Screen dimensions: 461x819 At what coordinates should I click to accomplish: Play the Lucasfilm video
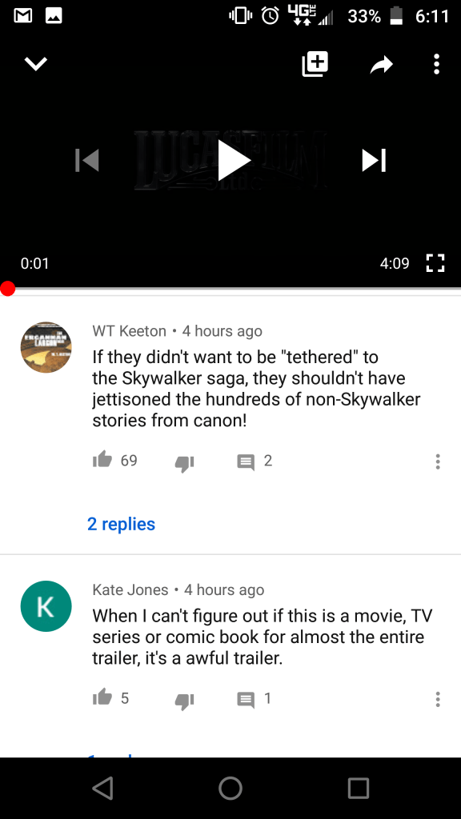click(234, 160)
